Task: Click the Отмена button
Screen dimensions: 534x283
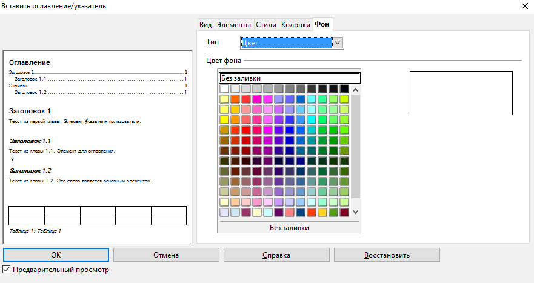Action: [x=165, y=255]
